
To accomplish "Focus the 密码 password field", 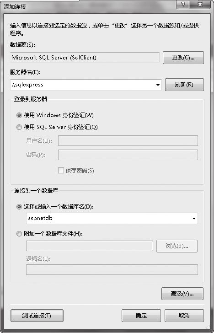I will [128, 155].
